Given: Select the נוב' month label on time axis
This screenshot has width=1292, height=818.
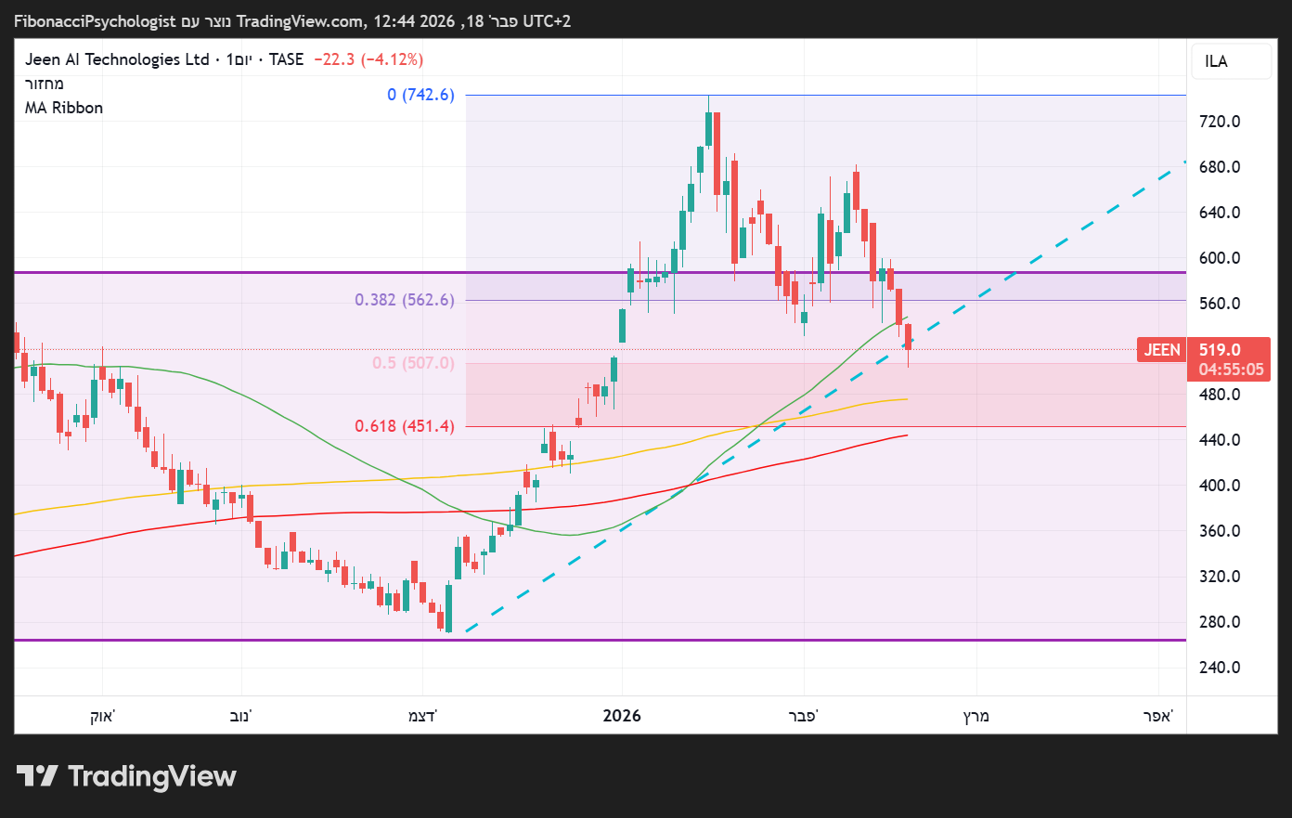Looking at the screenshot, I should 240,716.
